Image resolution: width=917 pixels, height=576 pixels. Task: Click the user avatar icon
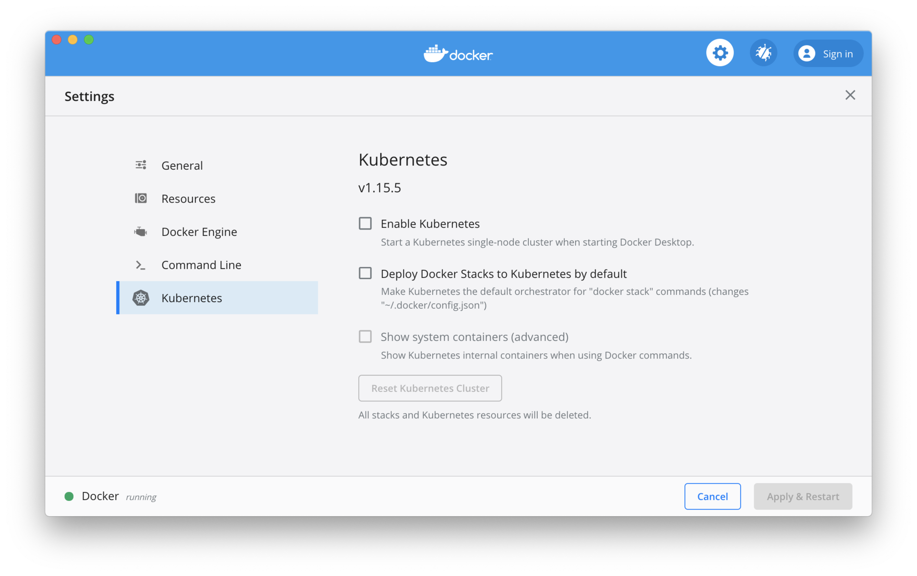tap(807, 54)
